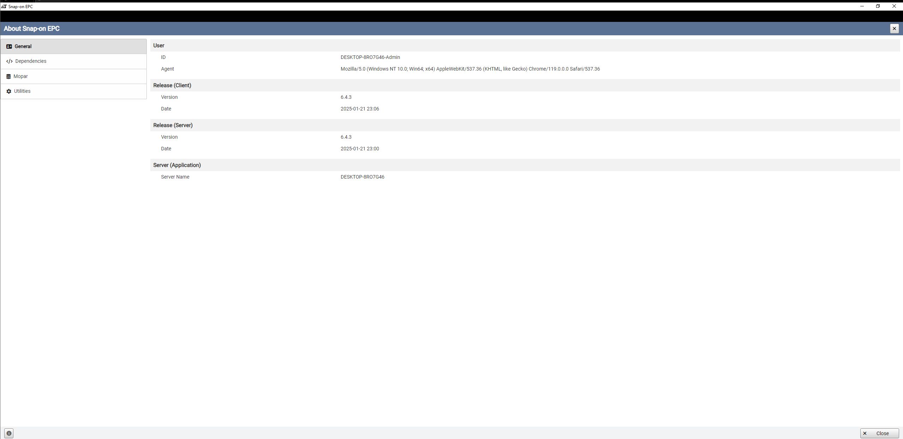Minimize the Snap-on EPC window

click(862, 6)
